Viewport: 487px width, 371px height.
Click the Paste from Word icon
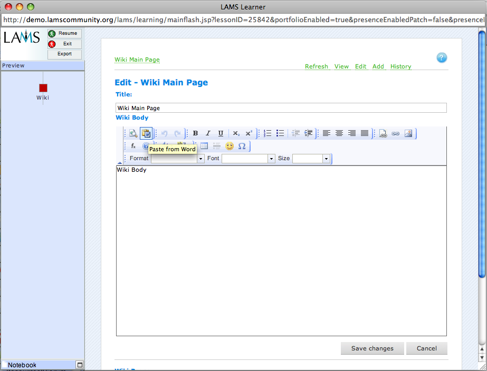click(146, 133)
